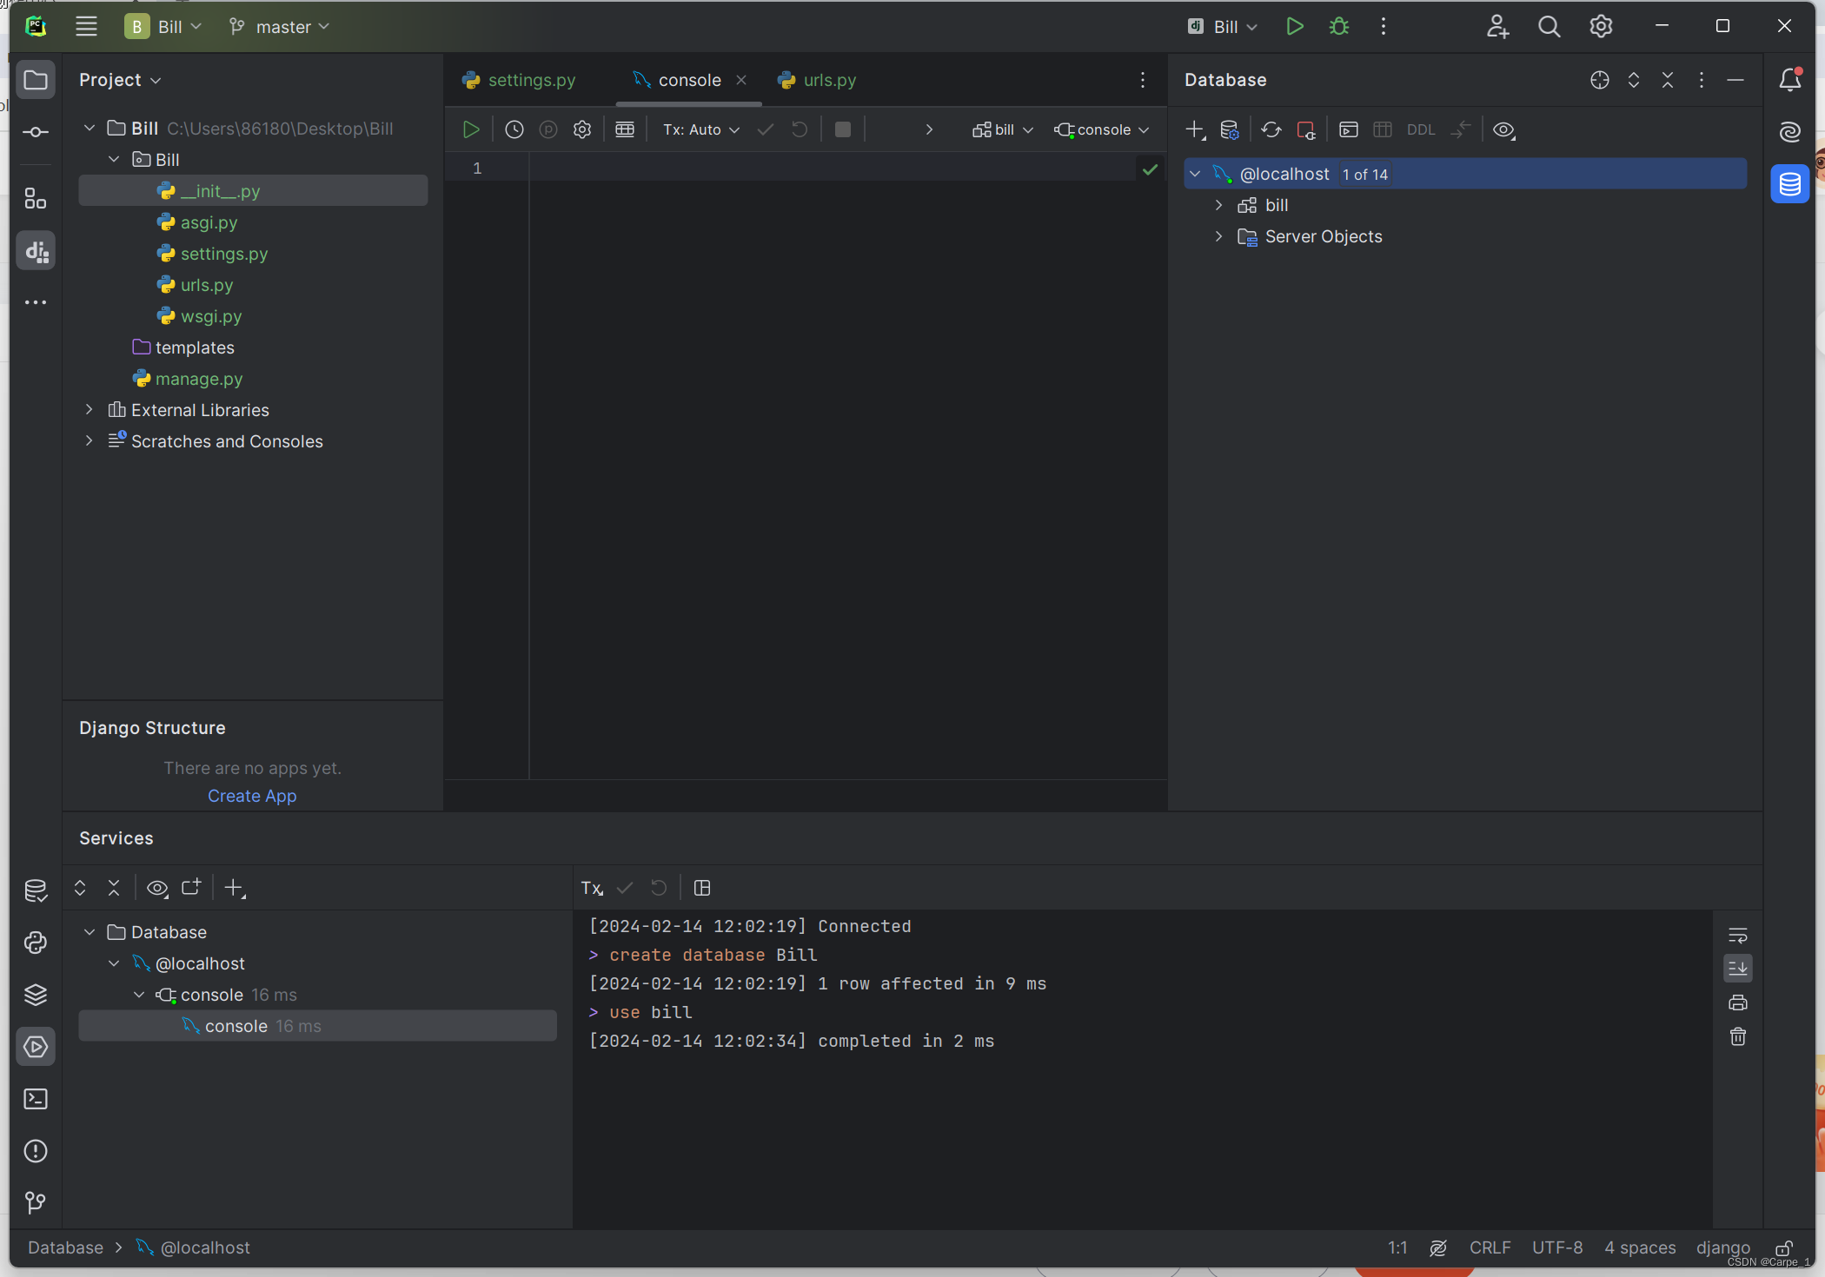Viewport: 1825px width, 1277px height.
Task: Click the debug bug icon
Action: [1338, 27]
